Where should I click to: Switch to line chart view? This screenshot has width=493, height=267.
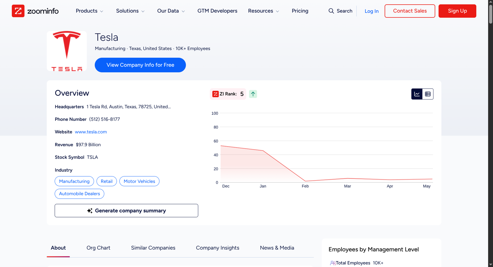coord(417,94)
